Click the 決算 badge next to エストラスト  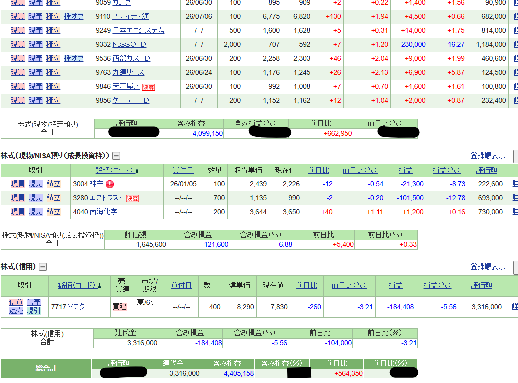132,198
